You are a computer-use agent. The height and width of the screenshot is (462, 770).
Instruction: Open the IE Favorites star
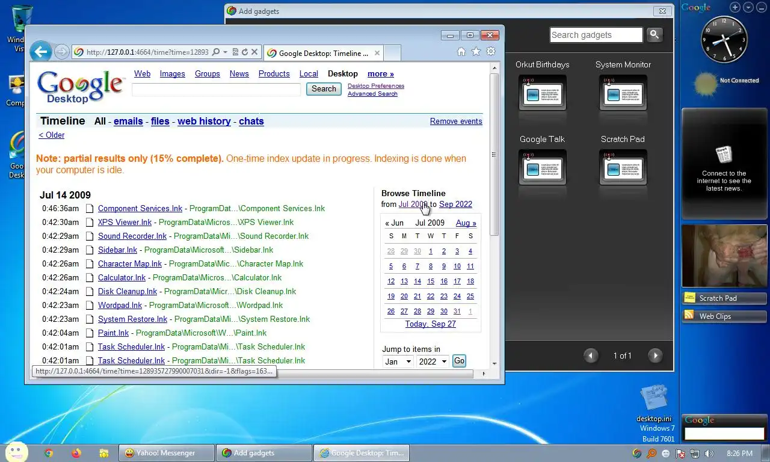pyautogui.click(x=476, y=52)
